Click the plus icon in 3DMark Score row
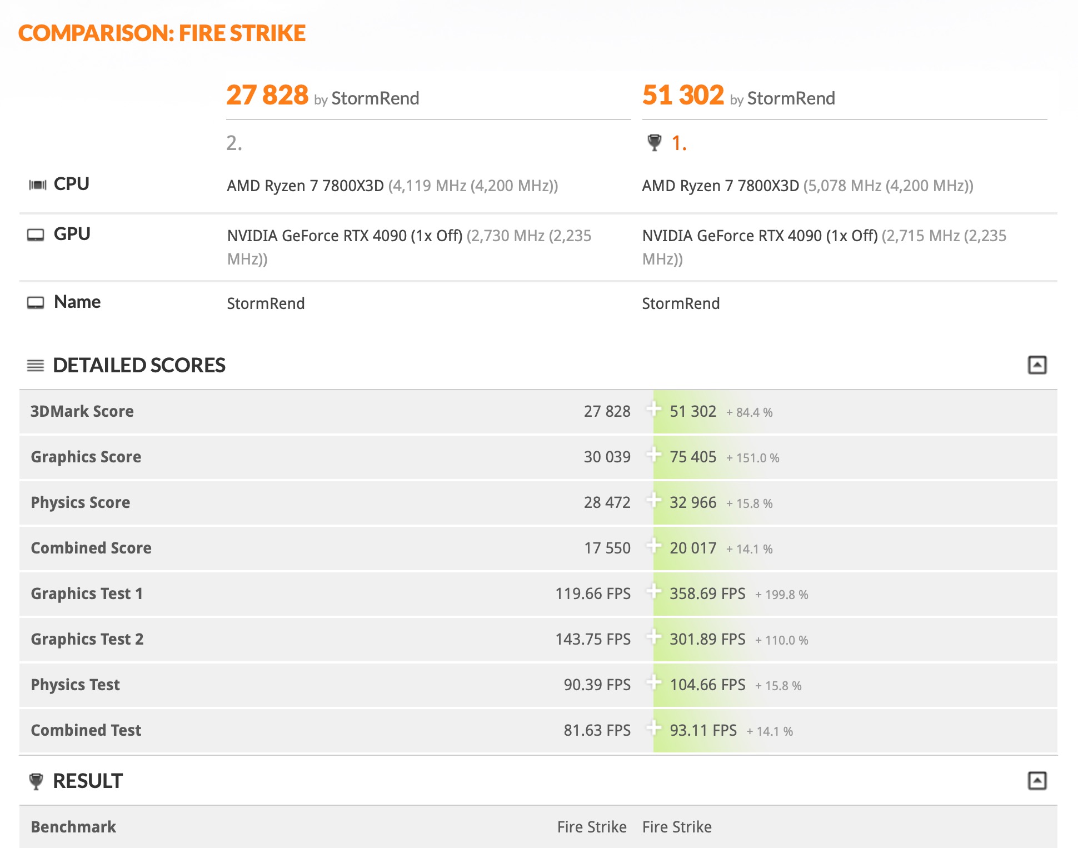Viewport: 1078px width, 848px height. click(654, 409)
